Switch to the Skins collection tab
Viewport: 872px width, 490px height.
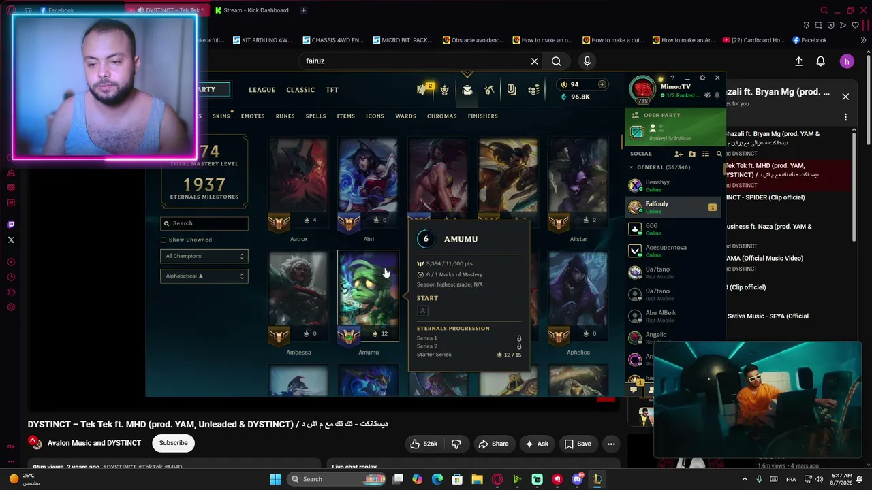(221, 116)
